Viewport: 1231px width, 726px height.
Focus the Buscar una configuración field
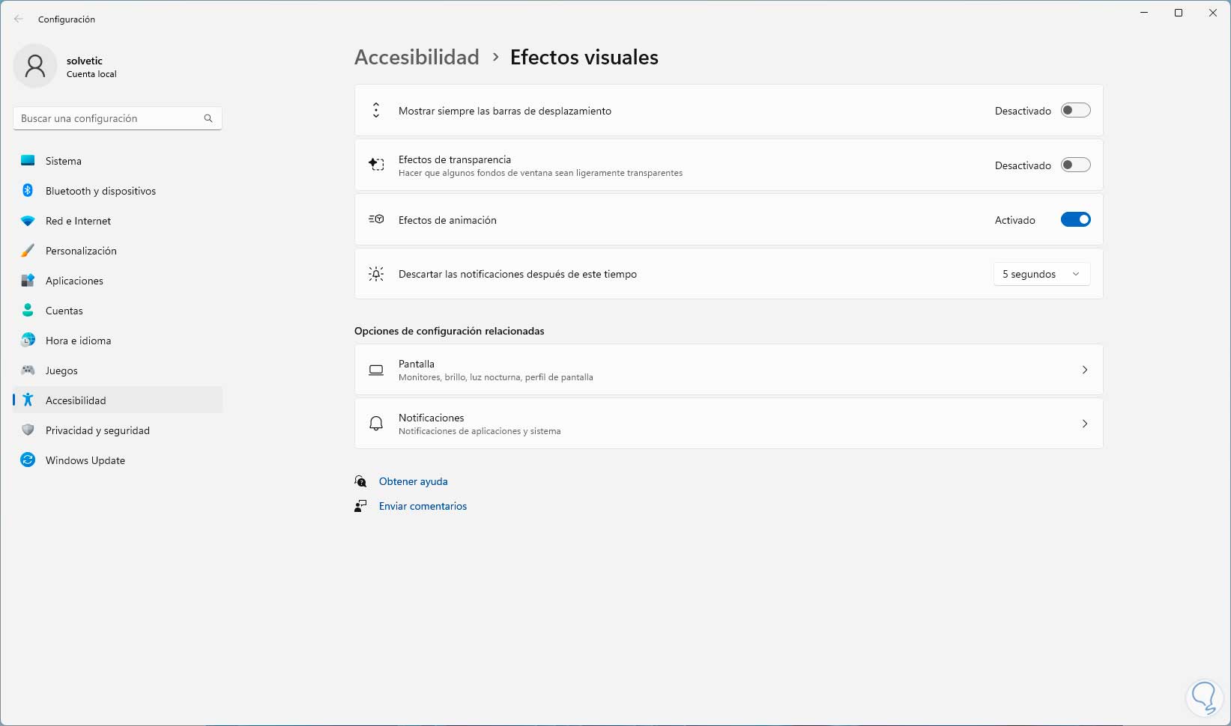pos(109,118)
